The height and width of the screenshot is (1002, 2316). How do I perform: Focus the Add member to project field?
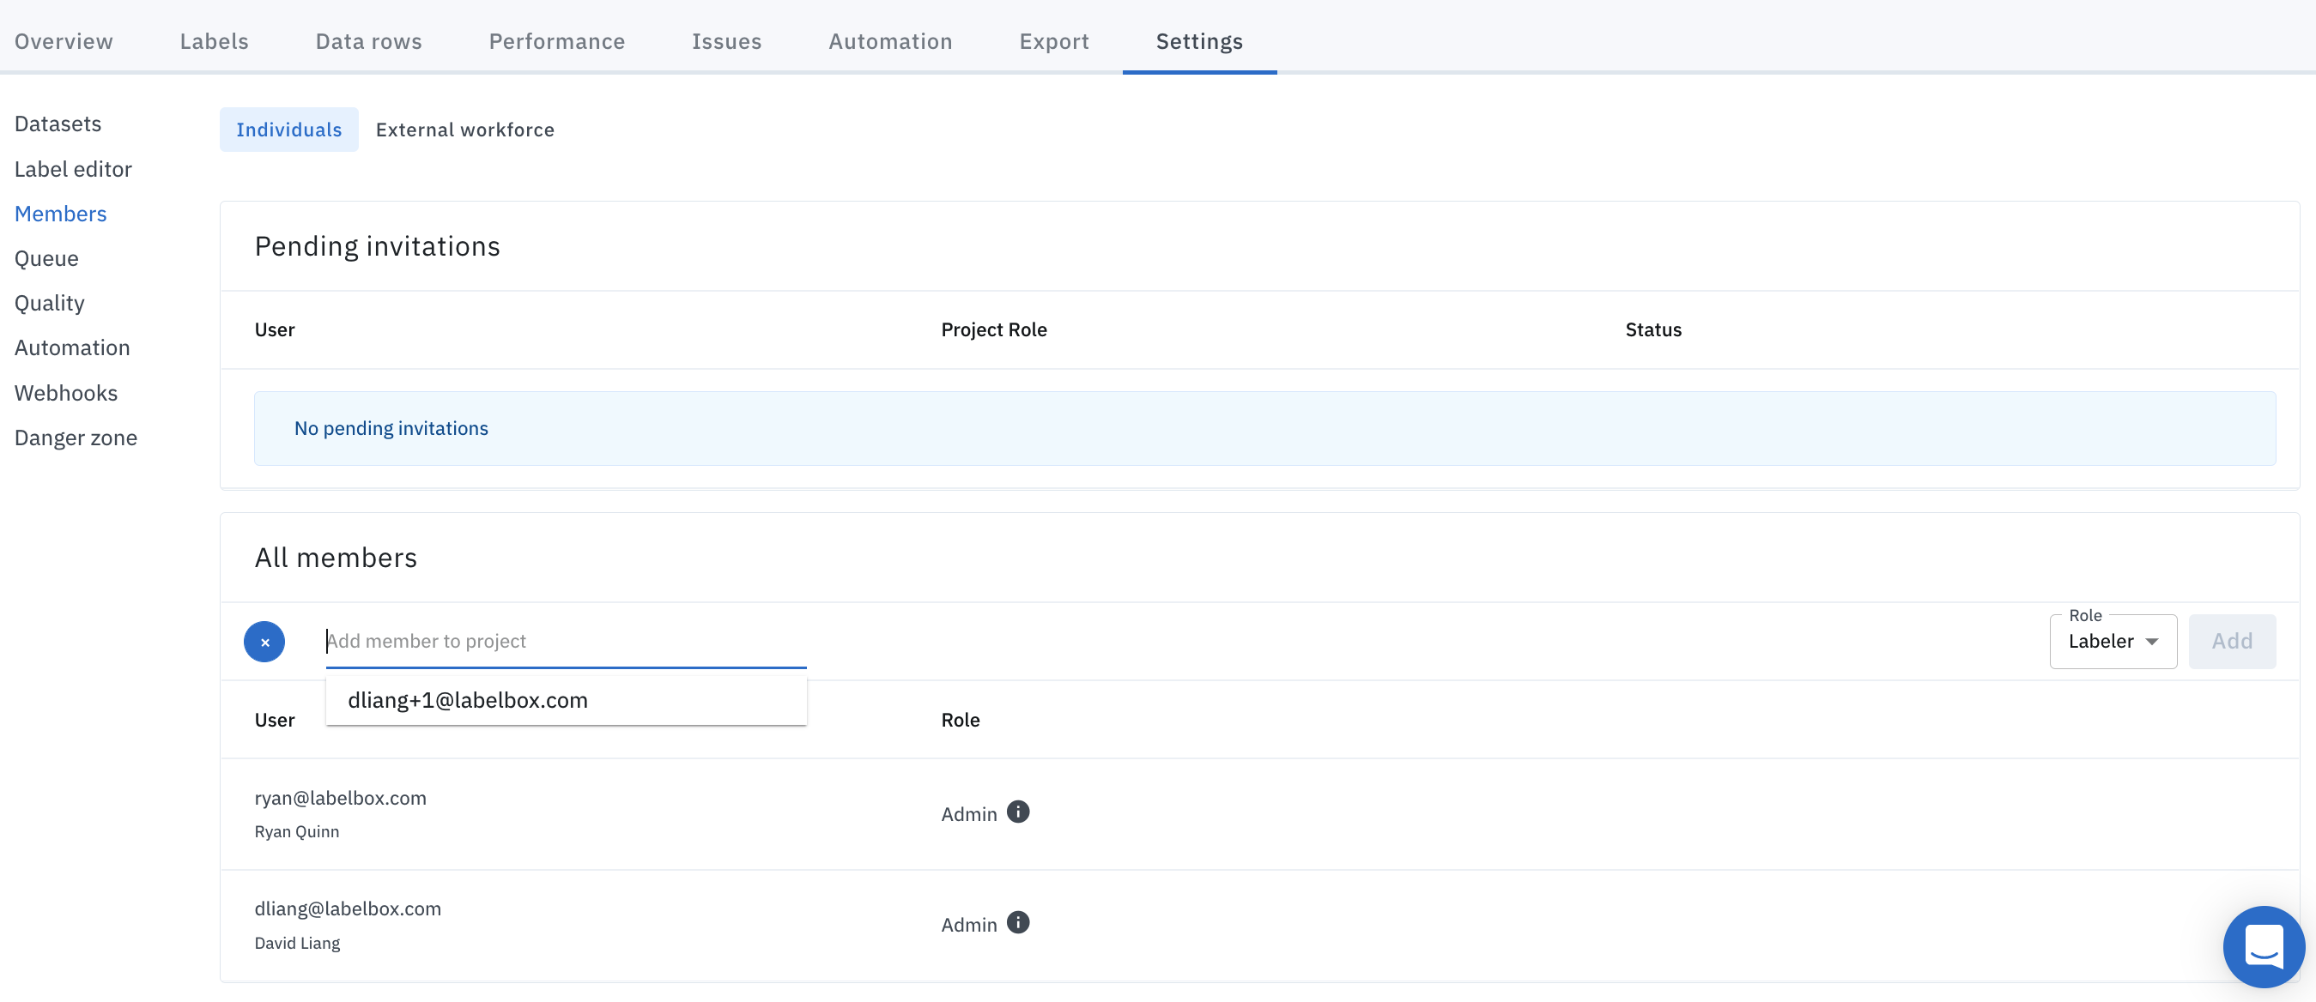coord(566,642)
